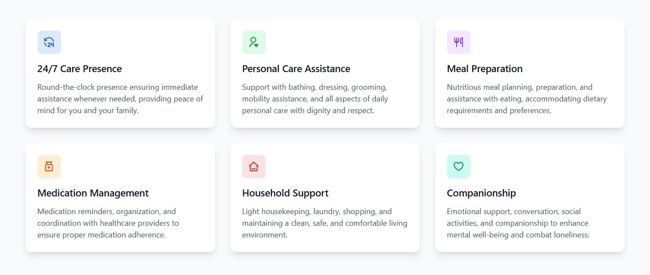The width and height of the screenshot is (650, 275).
Task: Click the teal heart icon
Action: click(459, 167)
